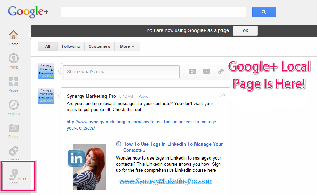
Task: Open Profile in the sidebar
Action: (14, 61)
